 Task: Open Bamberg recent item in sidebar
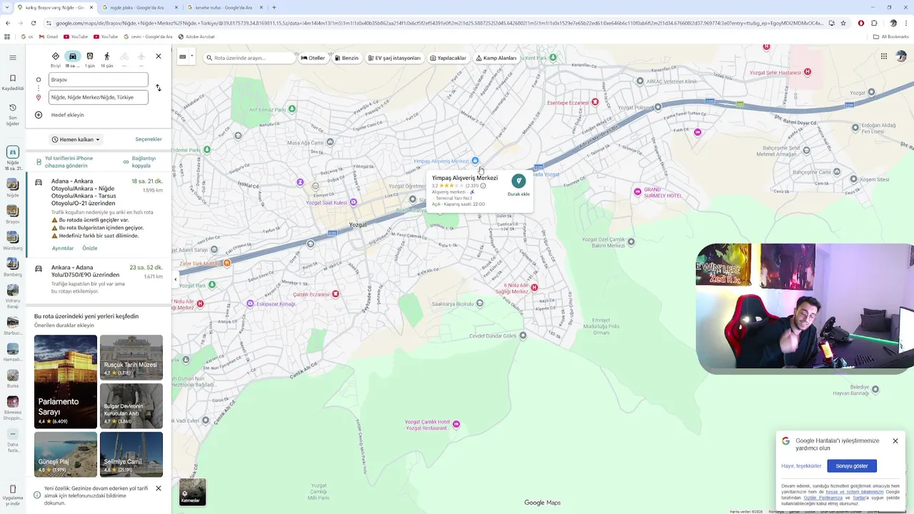pos(12,266)
